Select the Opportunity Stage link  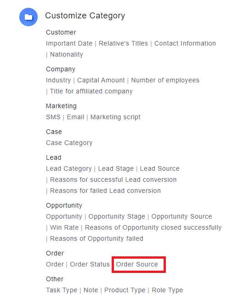point(117,216)
